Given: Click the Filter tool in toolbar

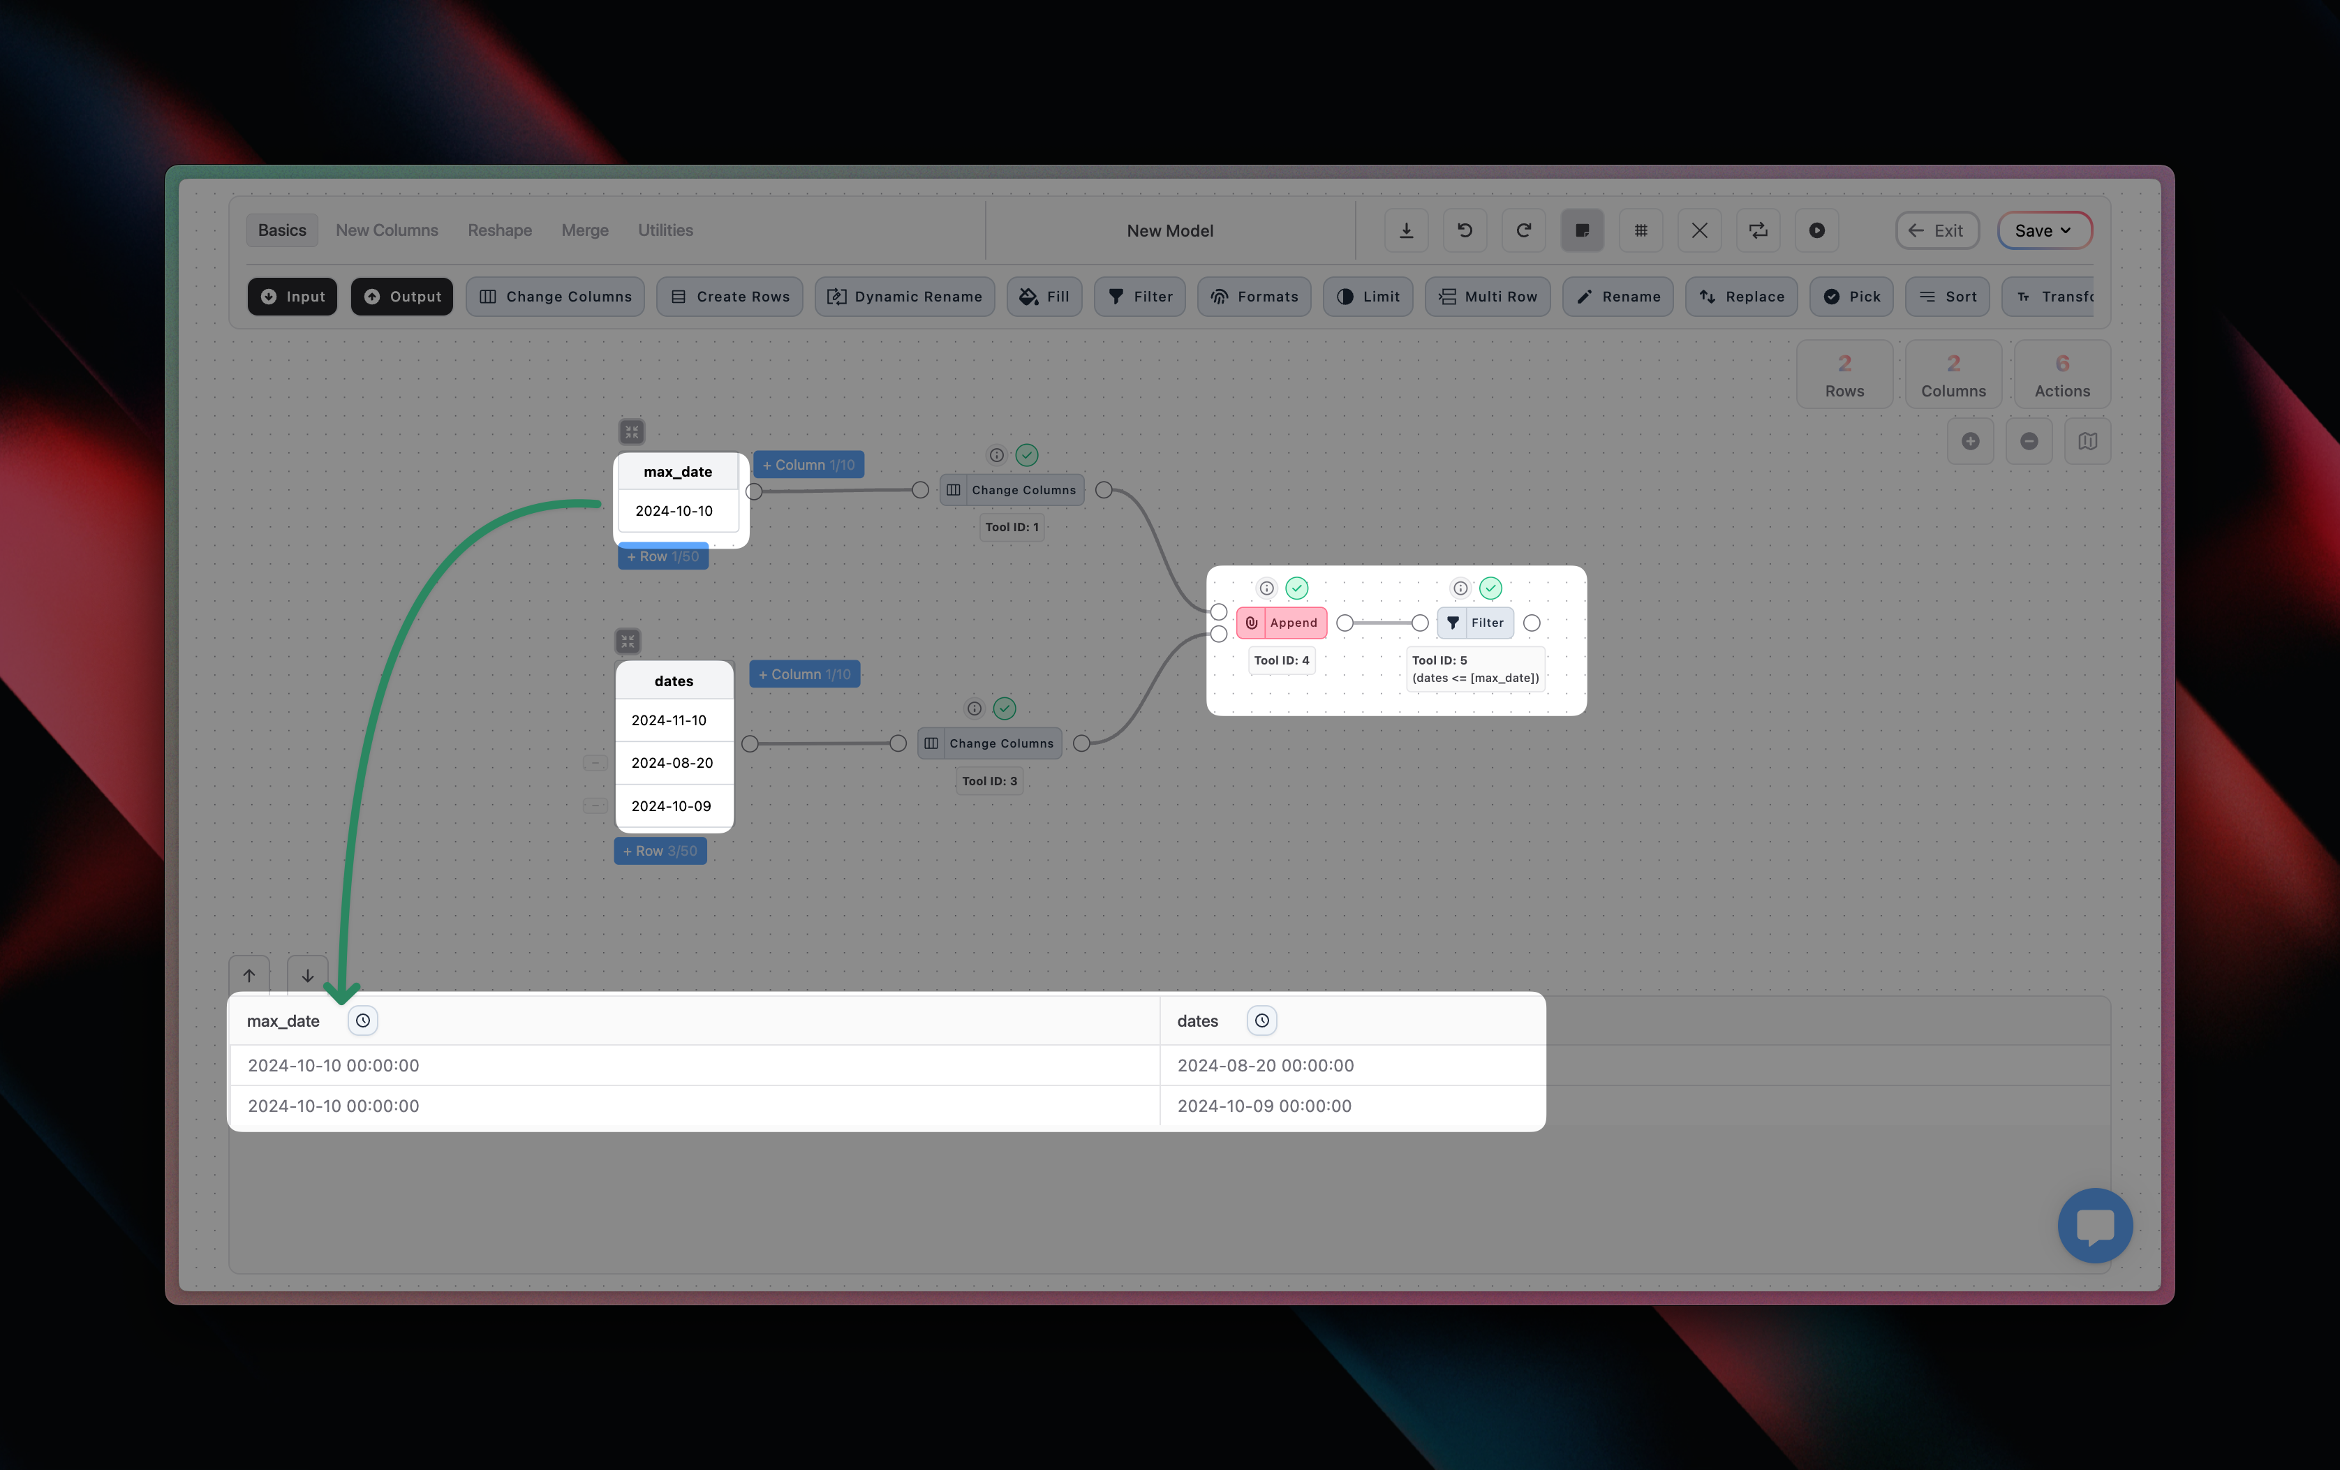Looking at the screenshot, I should click(x=1139, y=297).
